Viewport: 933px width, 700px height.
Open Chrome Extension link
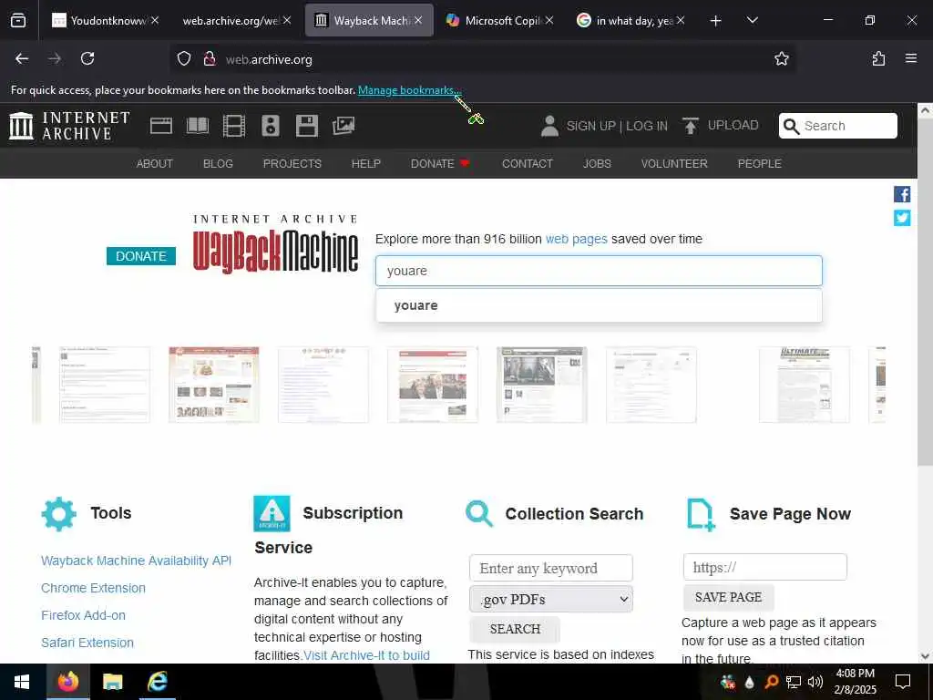pyautogui.click(x=94, y=588)
